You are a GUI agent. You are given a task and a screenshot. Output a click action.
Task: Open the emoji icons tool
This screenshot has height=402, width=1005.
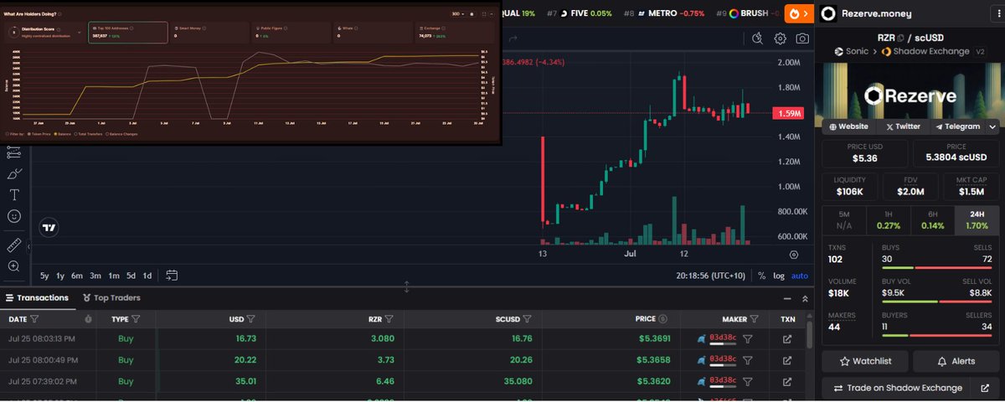click(x=13, y=216)
